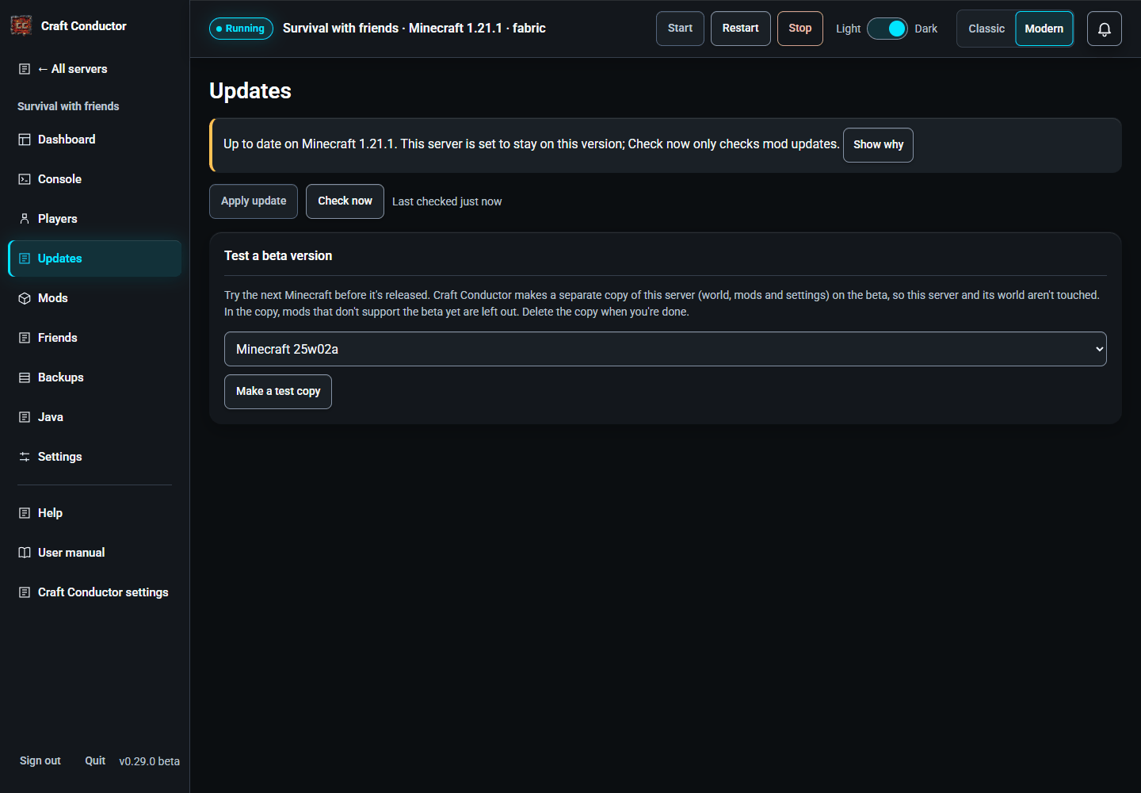Click the Apply update button
The width and height of the screenshot is (1141, 793).
coord(254,201)
